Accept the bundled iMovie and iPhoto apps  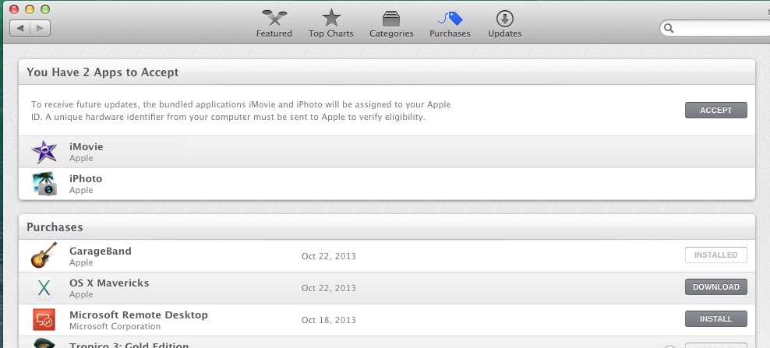(716, 111)
